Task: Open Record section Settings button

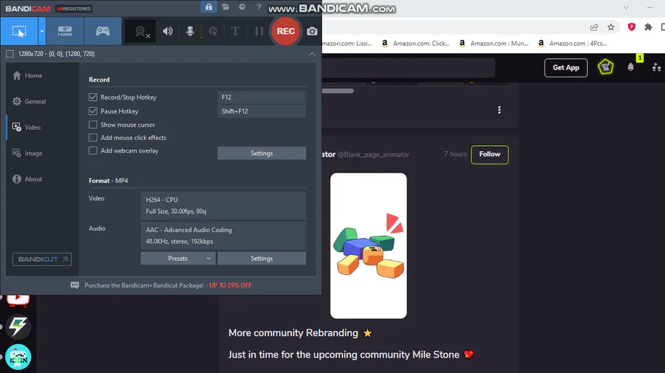Action: (x=262, y=153)
